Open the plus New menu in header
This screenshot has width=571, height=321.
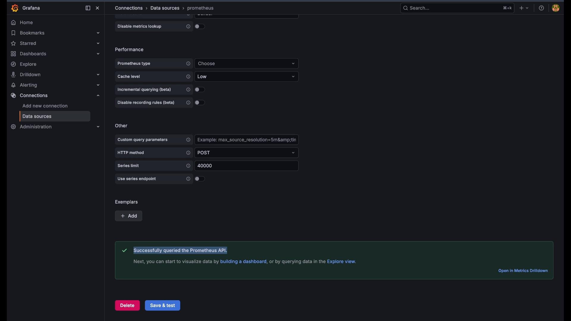[524, 8]
